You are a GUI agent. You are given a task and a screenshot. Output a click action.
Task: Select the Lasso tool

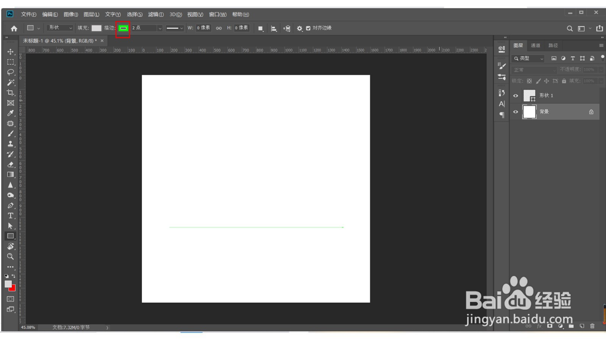11,72
